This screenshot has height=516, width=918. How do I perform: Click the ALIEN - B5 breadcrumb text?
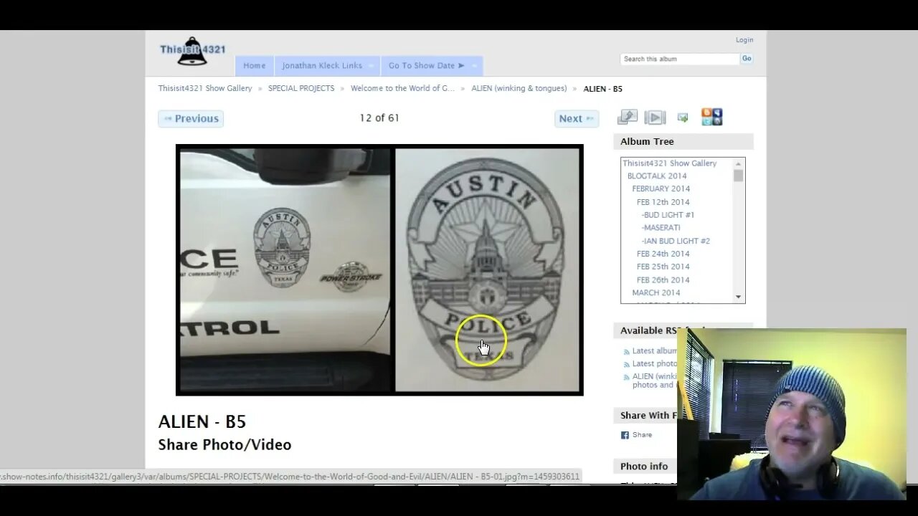tap(603, 89)
